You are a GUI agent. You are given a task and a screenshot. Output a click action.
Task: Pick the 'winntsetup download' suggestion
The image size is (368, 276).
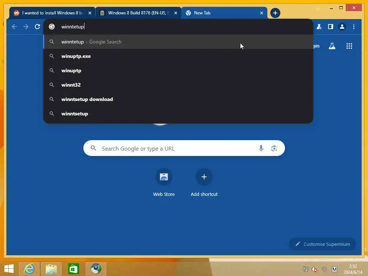point(178,99)
